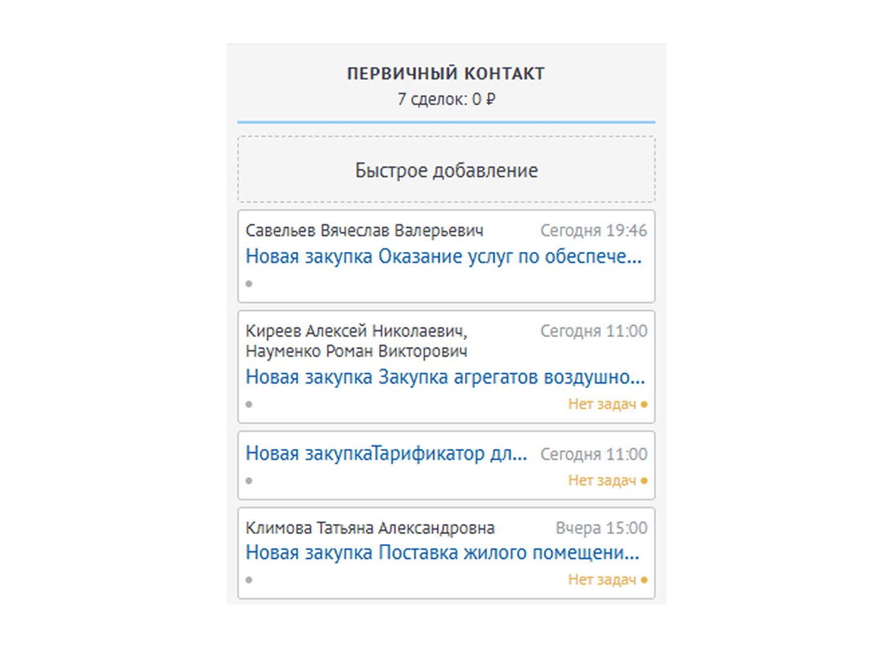
Task: Open deal Новая закупка Закупка агрегатов воздушно...
Action: [445, 377]
